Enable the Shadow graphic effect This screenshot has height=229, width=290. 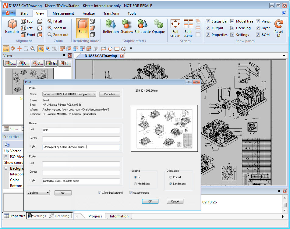tap(126, 27)
